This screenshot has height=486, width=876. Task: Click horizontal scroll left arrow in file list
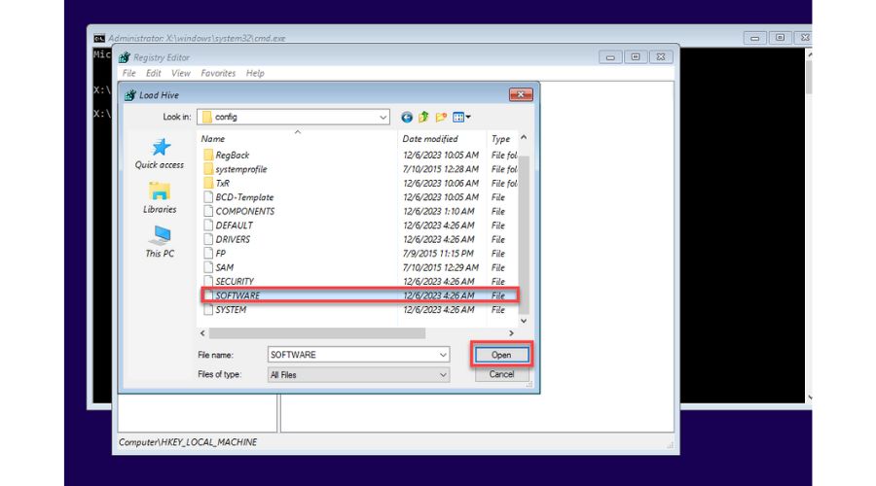tap(202, 333)
